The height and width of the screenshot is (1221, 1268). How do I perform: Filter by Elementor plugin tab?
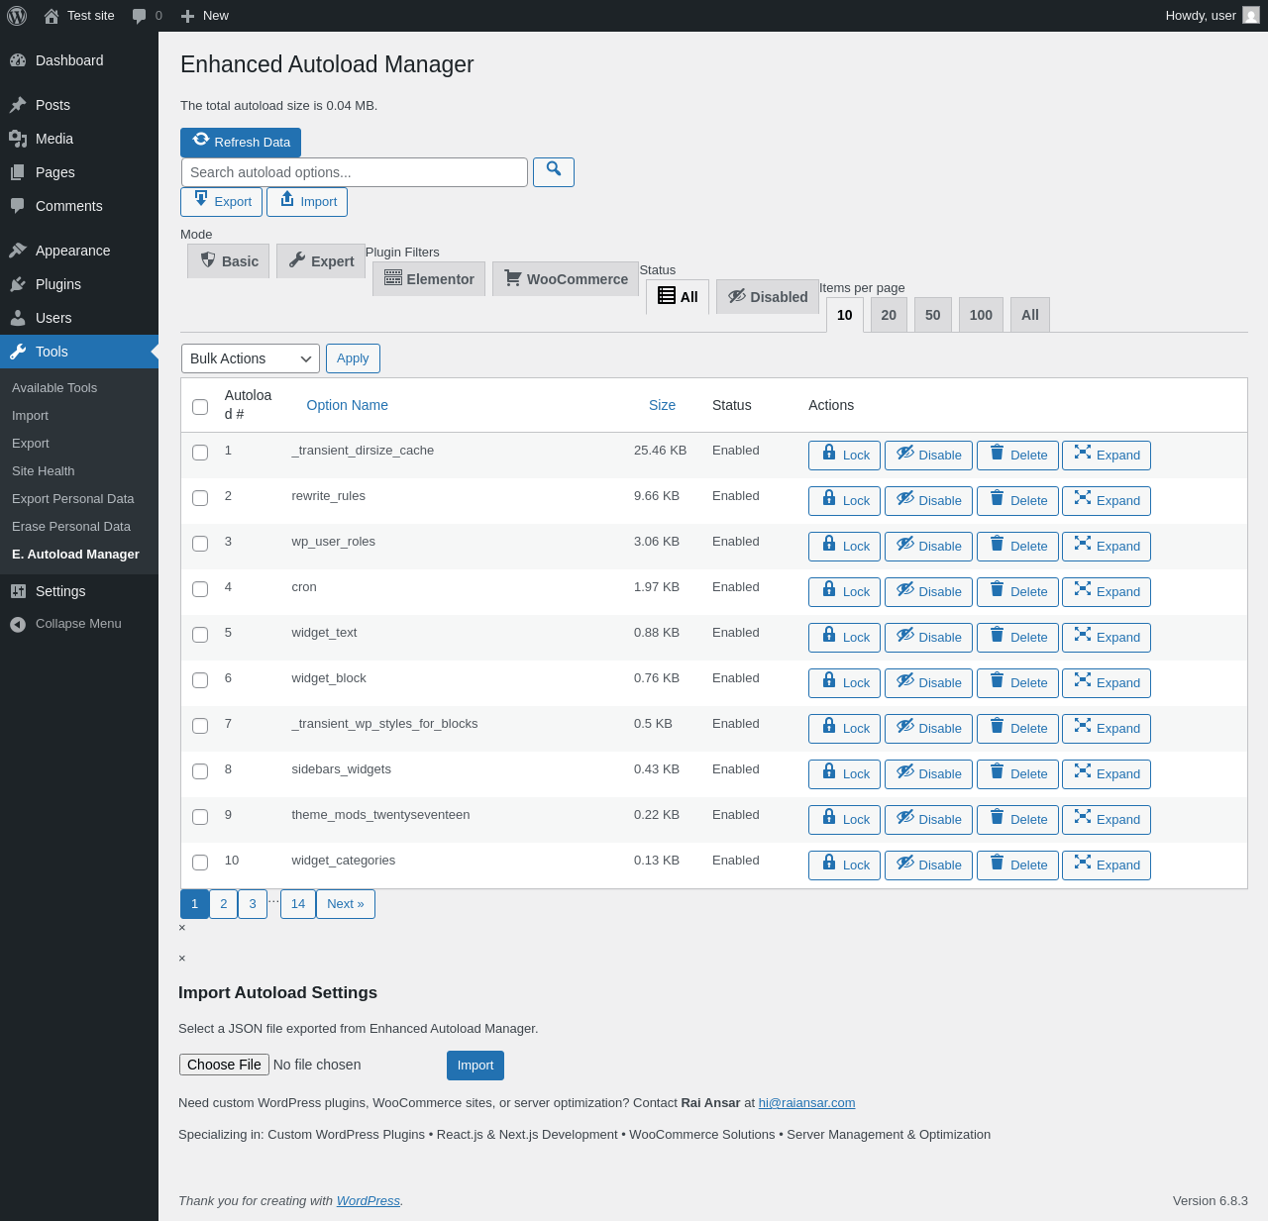point(429,278)
